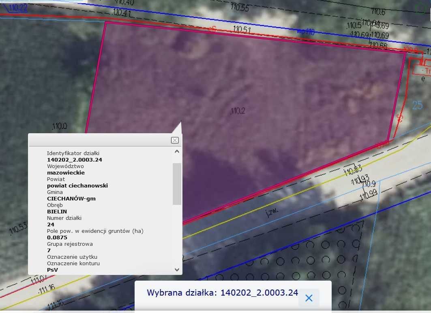Click the popup scrollbar down arrow
The width and height of the screenshot is (431, 313).
(177, 269)
